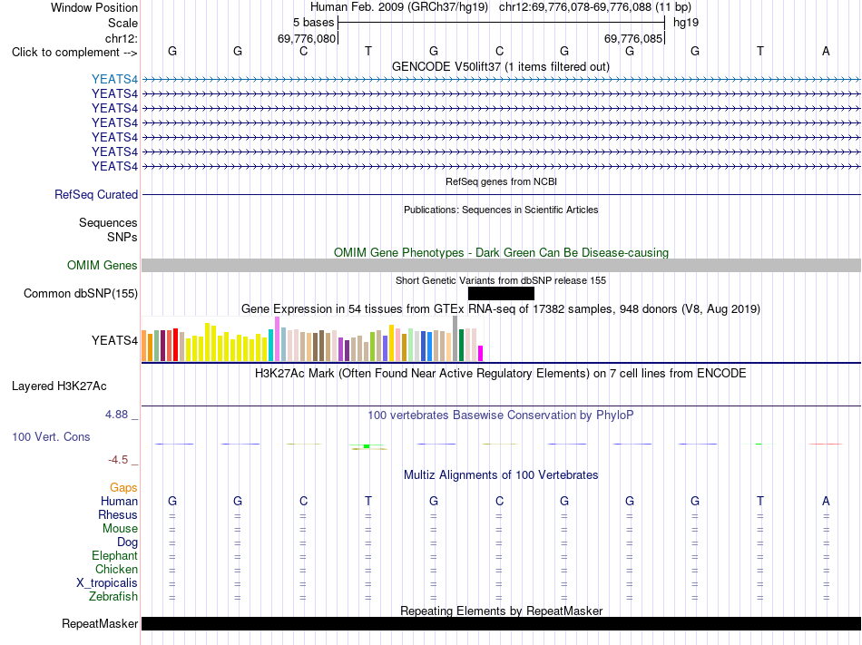Click the magenta last bar in GTEx chart

pyautogui.click(x=481, y=353)
